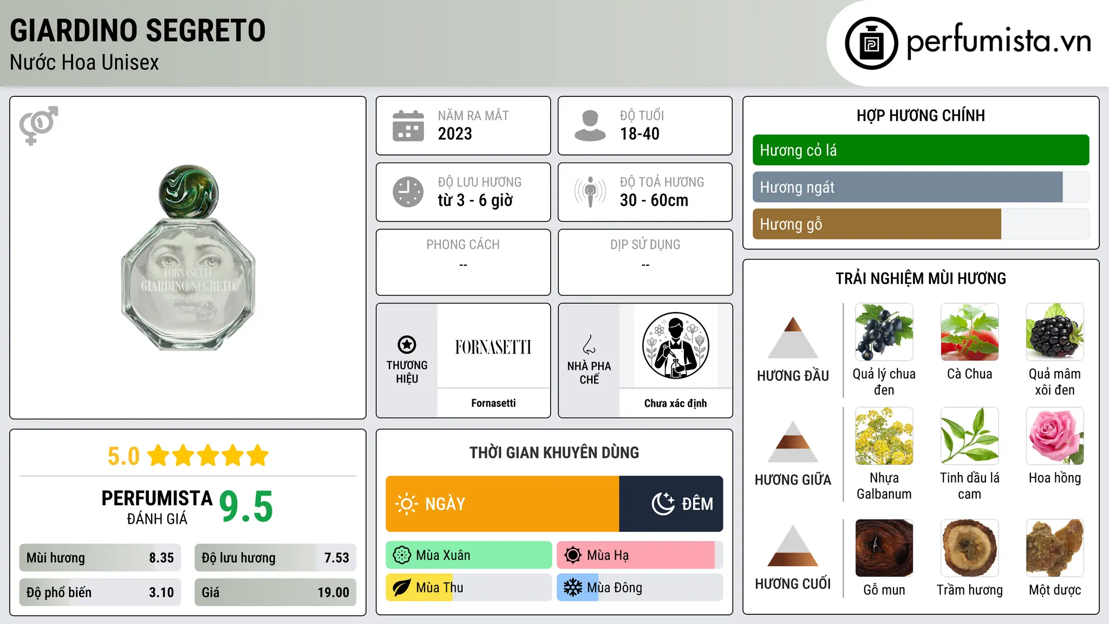The image size is (1109, 624).
Task: Click the Mùa Hạ season bar
Action: tap(640, 555)
